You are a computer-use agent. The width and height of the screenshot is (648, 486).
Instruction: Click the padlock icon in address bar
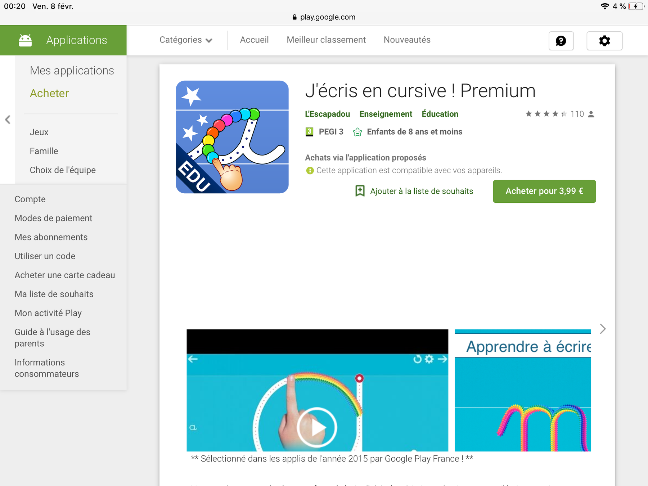(294, 17)
